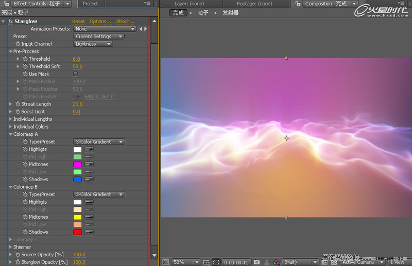Click the Starglow fx effect toggle icon

pyautogui.click(x=10, y=22)
